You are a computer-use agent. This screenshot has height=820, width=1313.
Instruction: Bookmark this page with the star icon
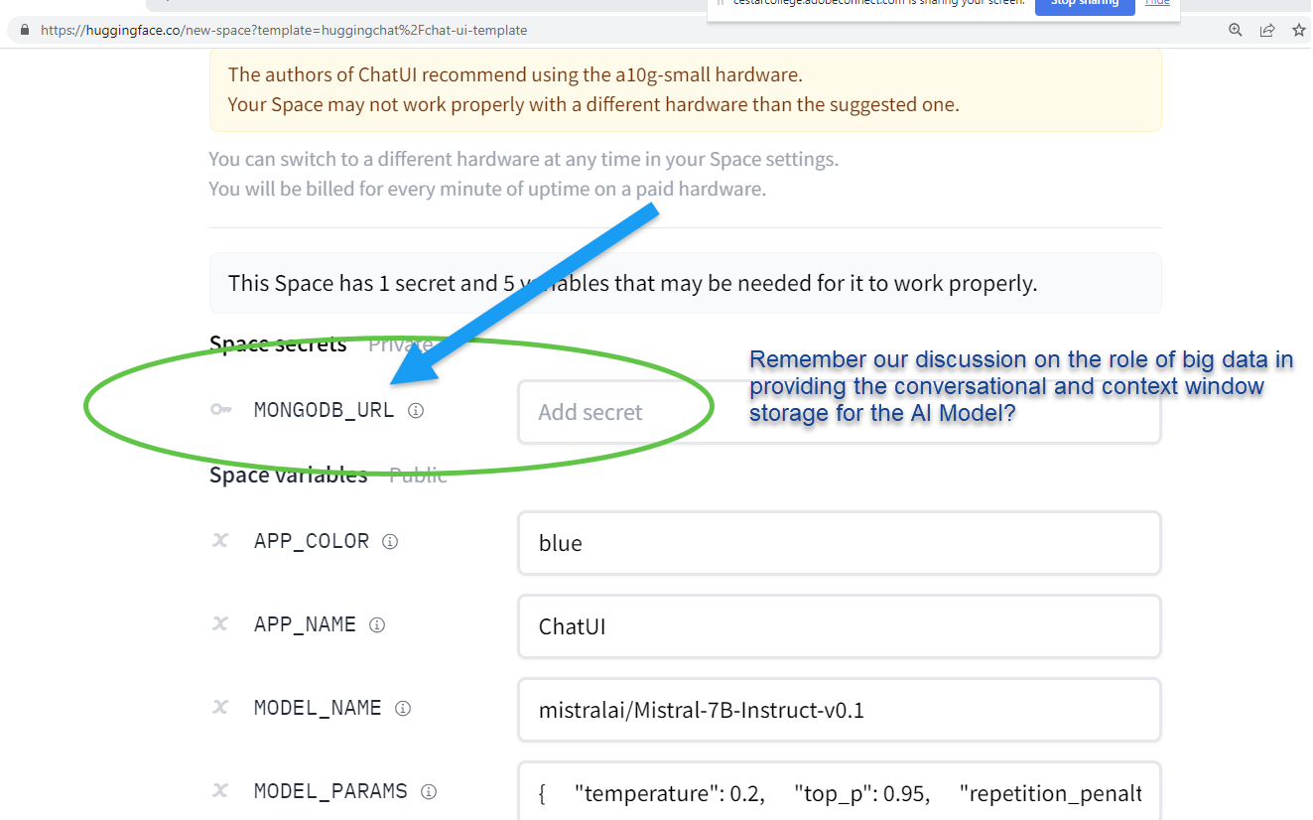click(x=1299, y=30)
